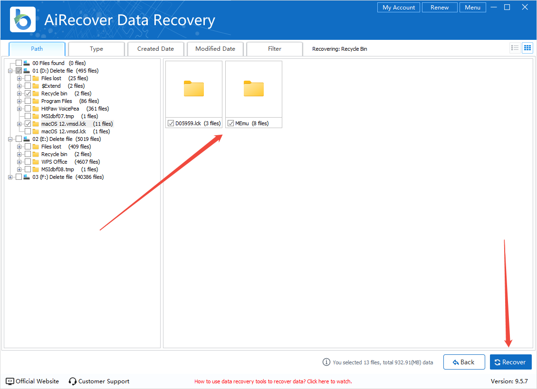Screen dimensions: 537x389
Task: Click the Customer Support headset icon
Action: coord(73,381)
